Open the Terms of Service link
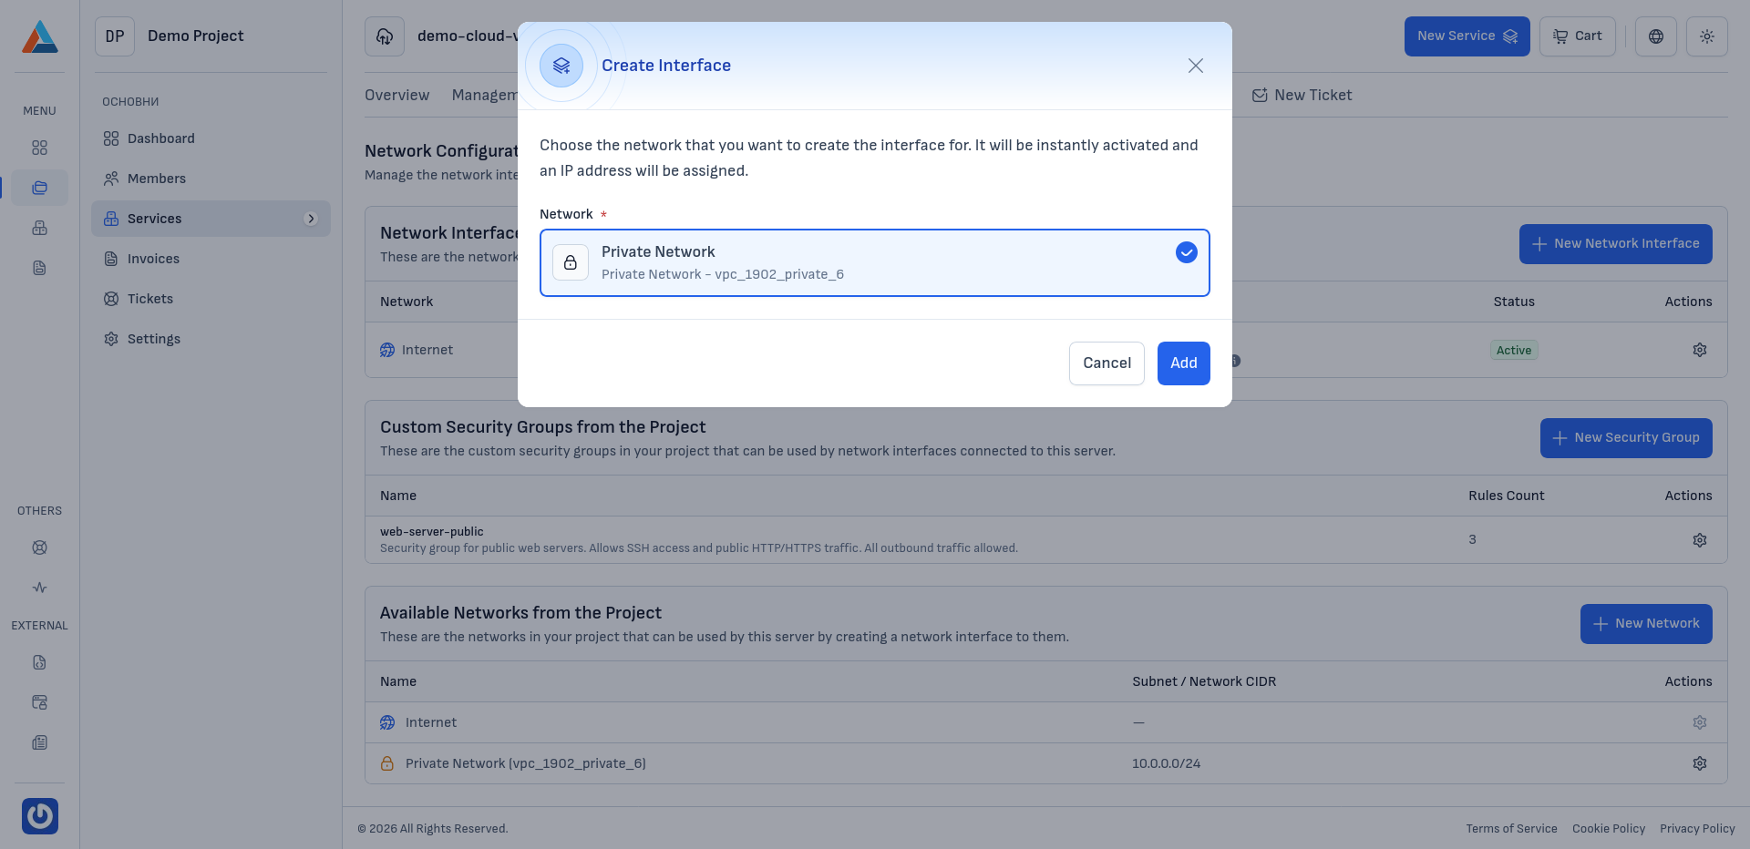Screen dimensions: 1750x849 1511,828
